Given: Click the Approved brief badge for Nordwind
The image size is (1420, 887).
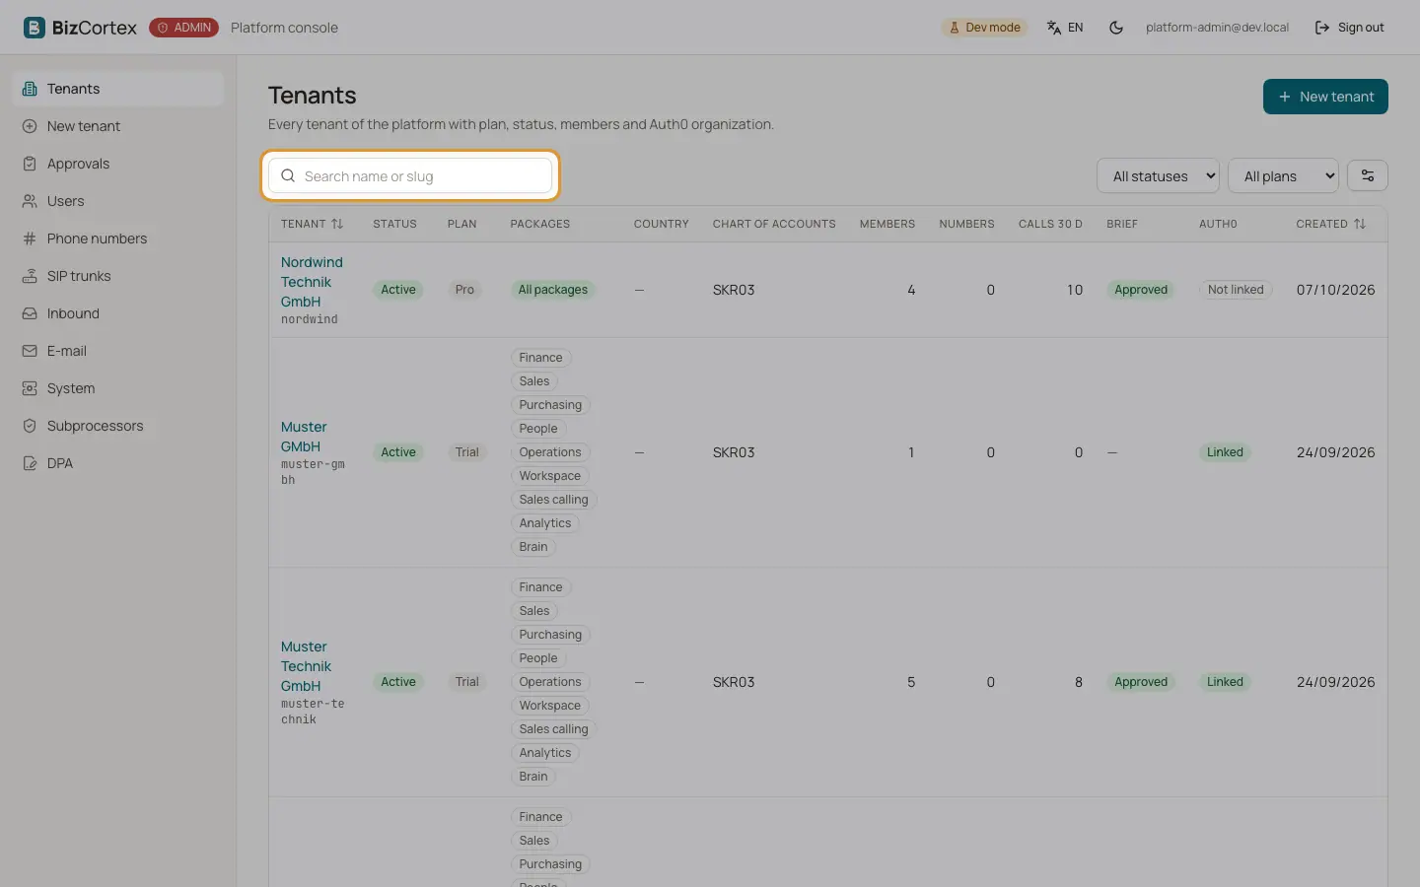Looking at the screenshot, I should pos(1141,290).
